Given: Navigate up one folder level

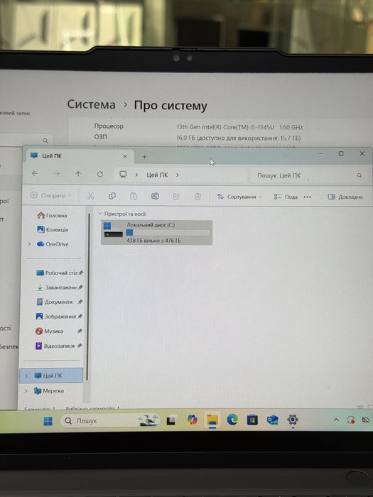Looking at the screenshot, I should 78,174.
